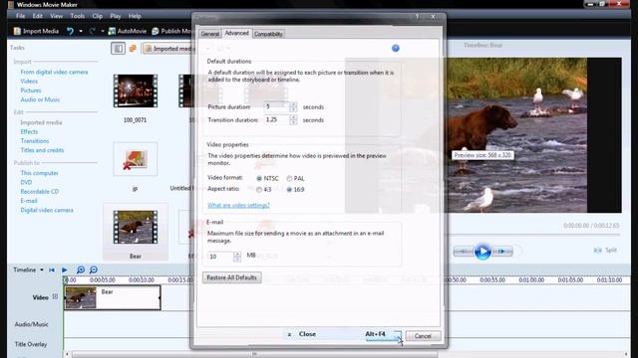Select the Bear clip on the timeline
638x358 pixels.
[113, 297]
